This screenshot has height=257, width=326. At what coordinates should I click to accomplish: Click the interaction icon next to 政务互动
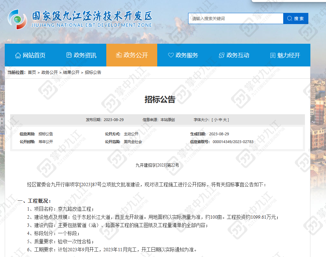(222, 55)
